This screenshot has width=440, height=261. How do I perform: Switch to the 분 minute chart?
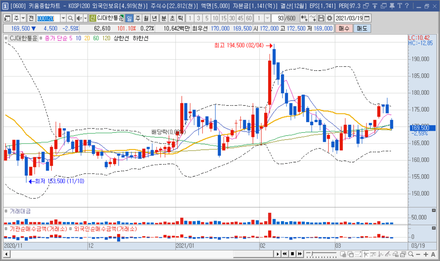(164, 18)
